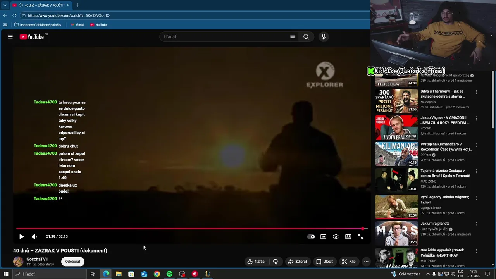Open the Gmail bookmark

tap(77, 25)
